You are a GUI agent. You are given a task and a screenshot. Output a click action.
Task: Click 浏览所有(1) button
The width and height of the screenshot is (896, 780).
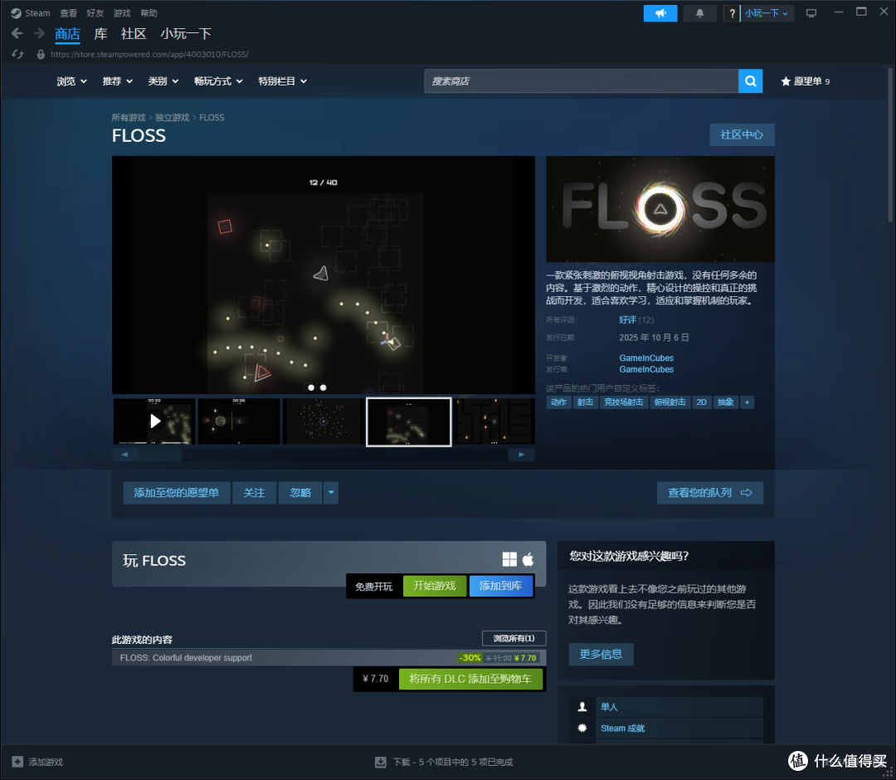514,638
